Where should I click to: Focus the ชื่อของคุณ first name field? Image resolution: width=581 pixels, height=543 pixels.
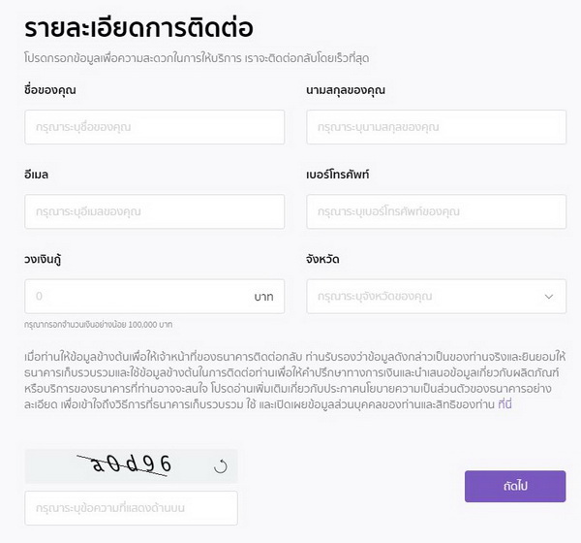tap(155, 127)
